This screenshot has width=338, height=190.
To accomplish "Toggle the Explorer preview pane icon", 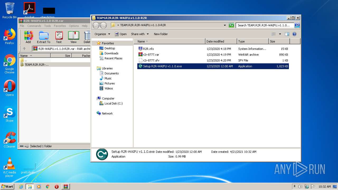I will click(x=287, y=34).
